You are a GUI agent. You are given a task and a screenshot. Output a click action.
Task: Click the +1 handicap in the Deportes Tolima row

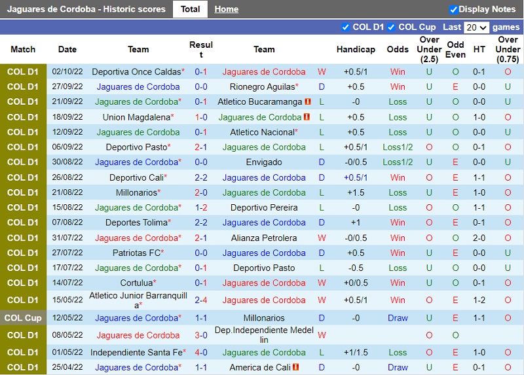point(356,223)
